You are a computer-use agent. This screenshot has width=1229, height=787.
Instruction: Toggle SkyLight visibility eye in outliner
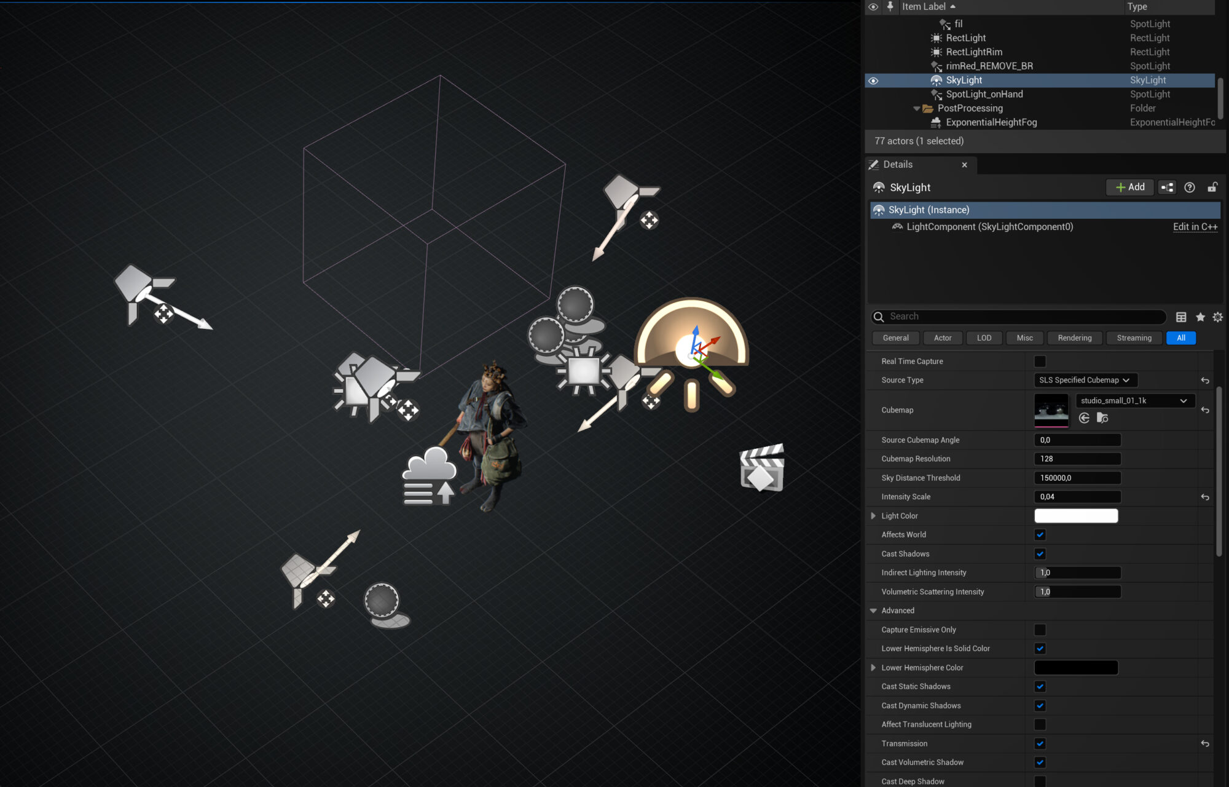coord(873,81)
